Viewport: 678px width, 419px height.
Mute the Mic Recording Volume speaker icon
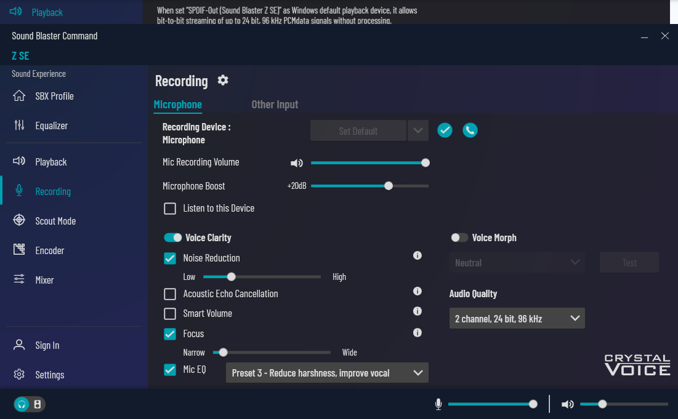297,163
